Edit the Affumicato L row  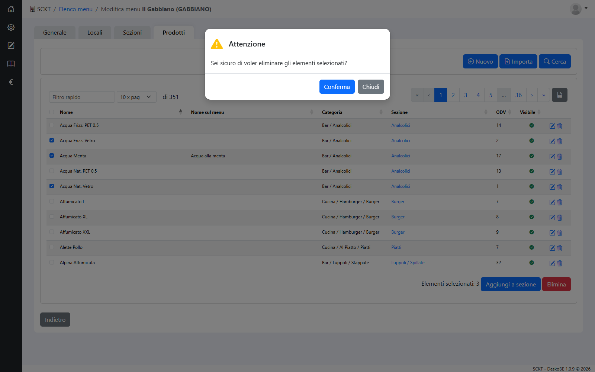[x=552, y=202]
